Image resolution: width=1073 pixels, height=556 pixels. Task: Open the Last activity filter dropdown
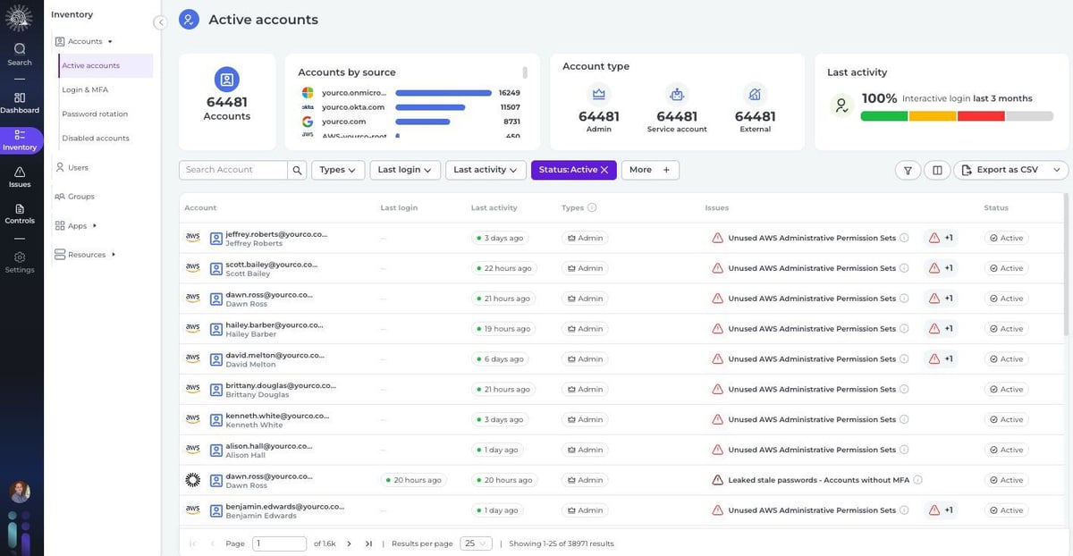point(486,170)
